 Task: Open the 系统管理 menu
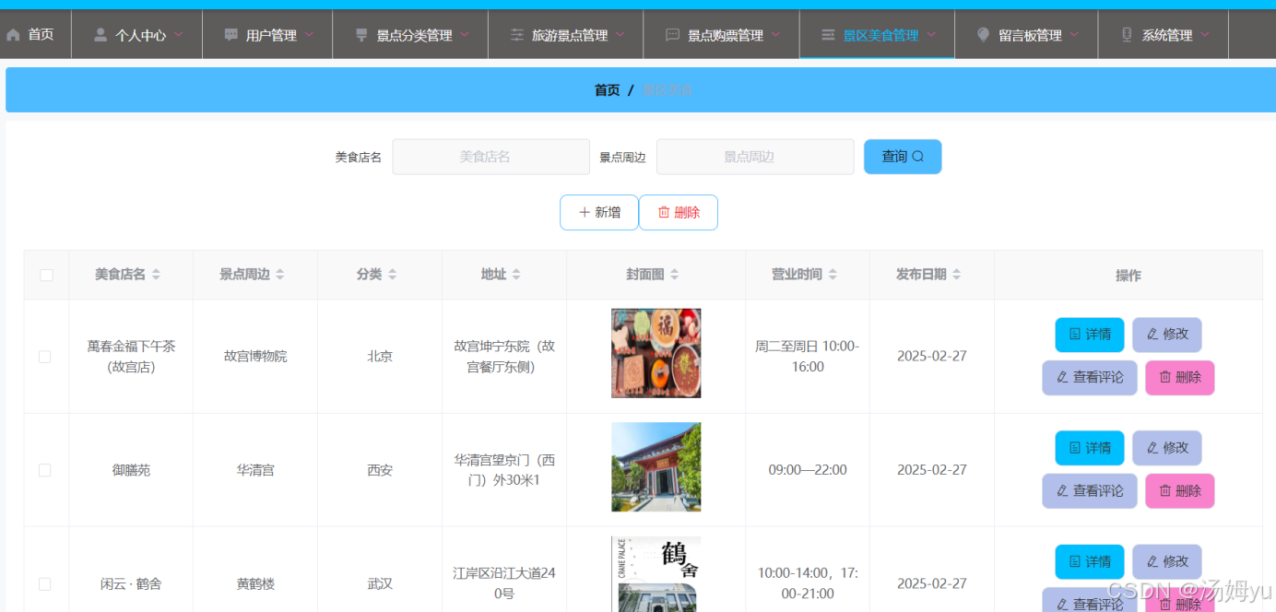click(1164, 35)
